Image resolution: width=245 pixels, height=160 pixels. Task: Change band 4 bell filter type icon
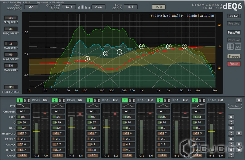(128, 106)
